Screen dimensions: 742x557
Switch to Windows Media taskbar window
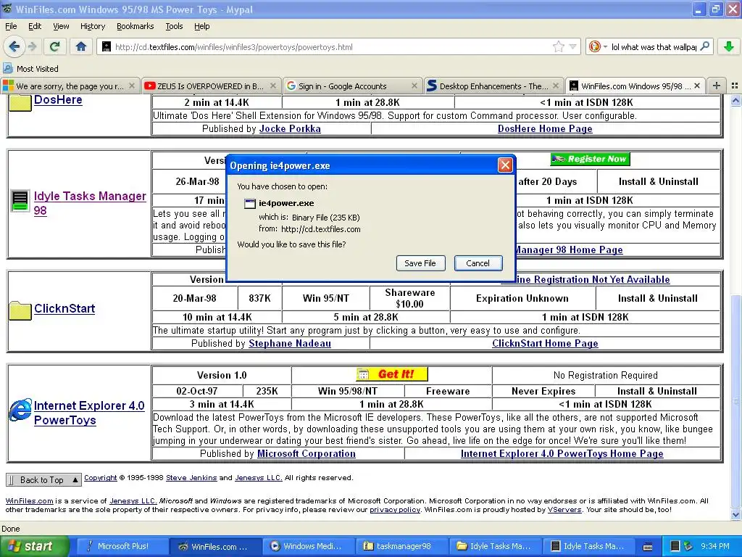point(307,546)
